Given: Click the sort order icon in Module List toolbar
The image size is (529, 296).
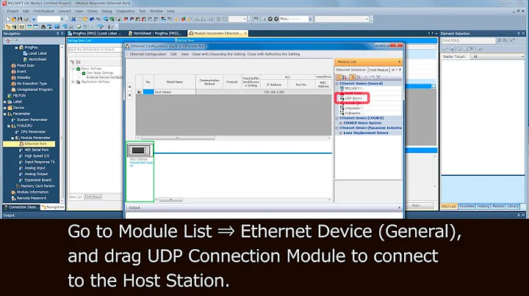Looking at the screenshot, I should [x=345, y=77].
